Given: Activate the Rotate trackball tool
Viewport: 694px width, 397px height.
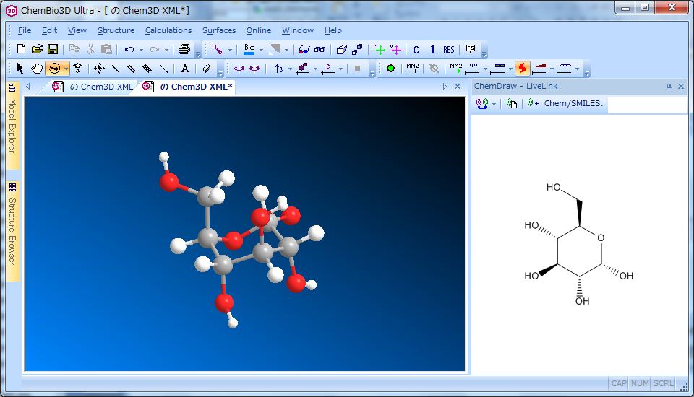Looking at the screenshot, I should click(x=54, y=69).
